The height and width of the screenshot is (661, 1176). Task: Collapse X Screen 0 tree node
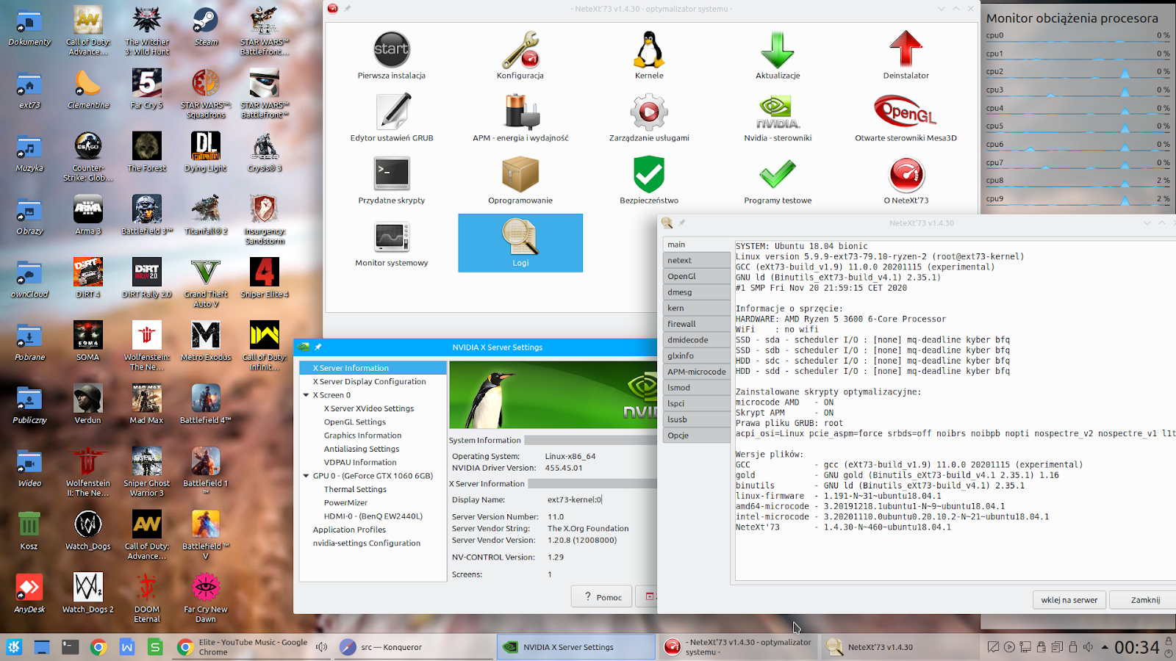click(306, 395)
